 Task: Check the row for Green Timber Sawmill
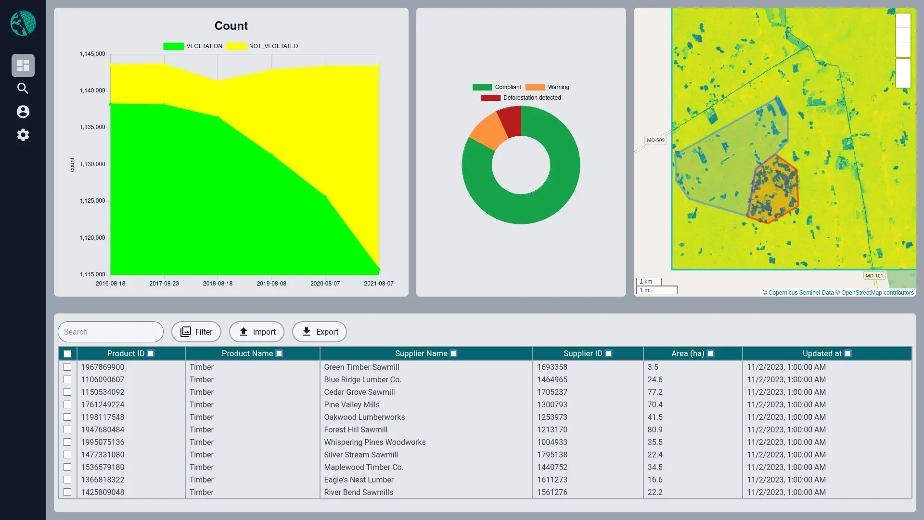[x=67, y=367]
